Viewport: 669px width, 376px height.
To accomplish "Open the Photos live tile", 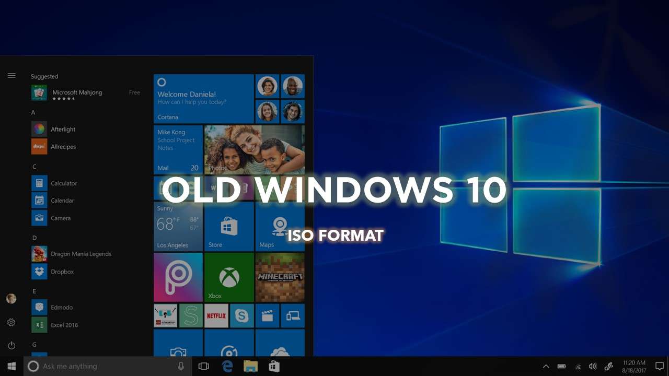I will click(255, 149).
